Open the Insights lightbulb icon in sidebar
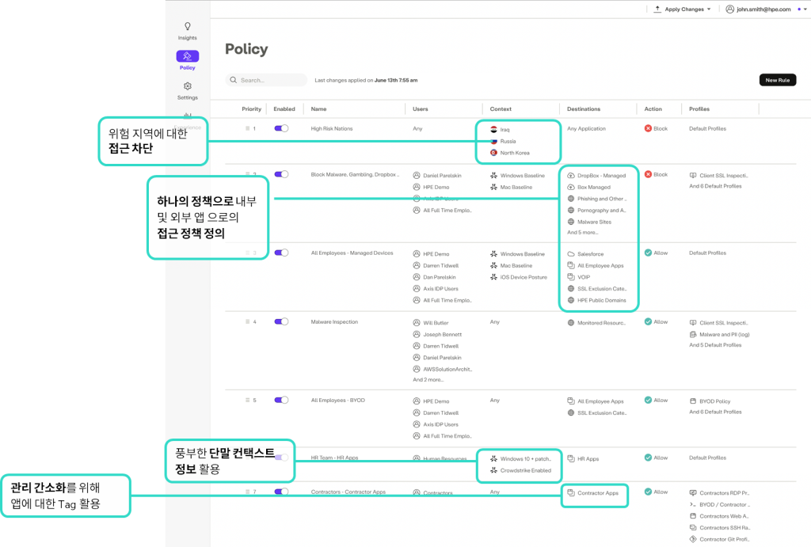811x547 pixels. click(x=188, y=26)
